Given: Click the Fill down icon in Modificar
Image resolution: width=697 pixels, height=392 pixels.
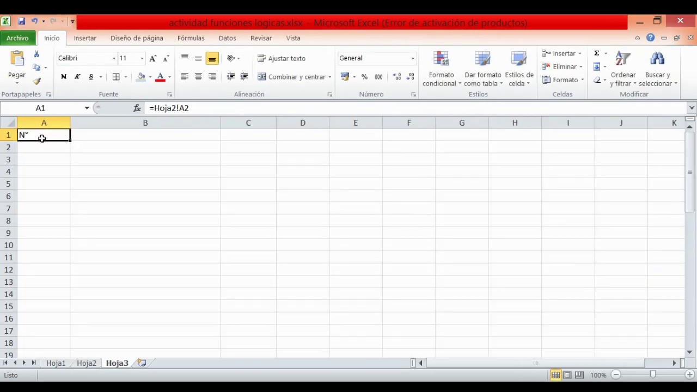Looking at the screenshot, I should [597, 66].
